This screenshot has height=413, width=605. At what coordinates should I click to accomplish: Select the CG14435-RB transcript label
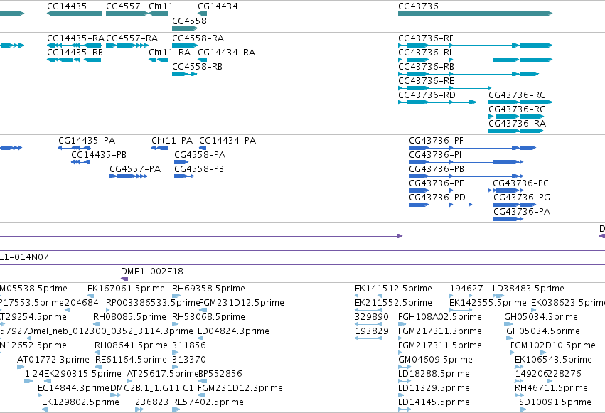pyautogui.click(x=75, y=53)
